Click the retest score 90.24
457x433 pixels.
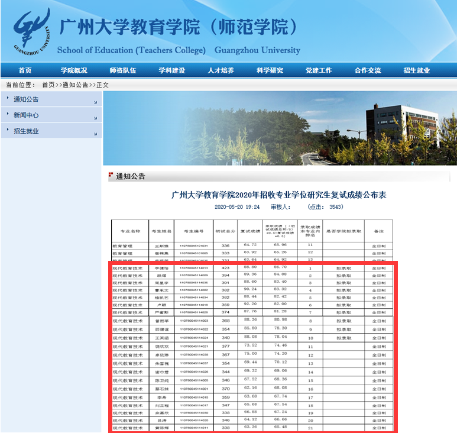pos(250,289)
